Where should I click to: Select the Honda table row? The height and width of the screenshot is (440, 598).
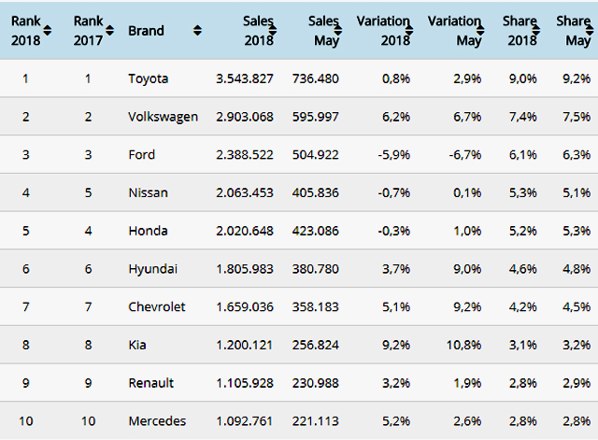[299, 231]
